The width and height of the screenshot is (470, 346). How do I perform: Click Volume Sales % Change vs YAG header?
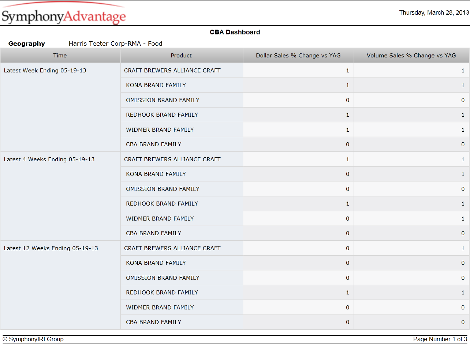click(x=411, y=56)
